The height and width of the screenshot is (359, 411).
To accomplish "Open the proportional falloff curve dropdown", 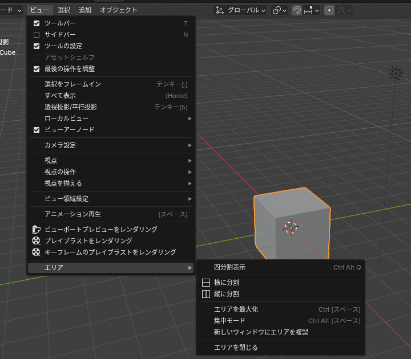I will pos(344,10).
